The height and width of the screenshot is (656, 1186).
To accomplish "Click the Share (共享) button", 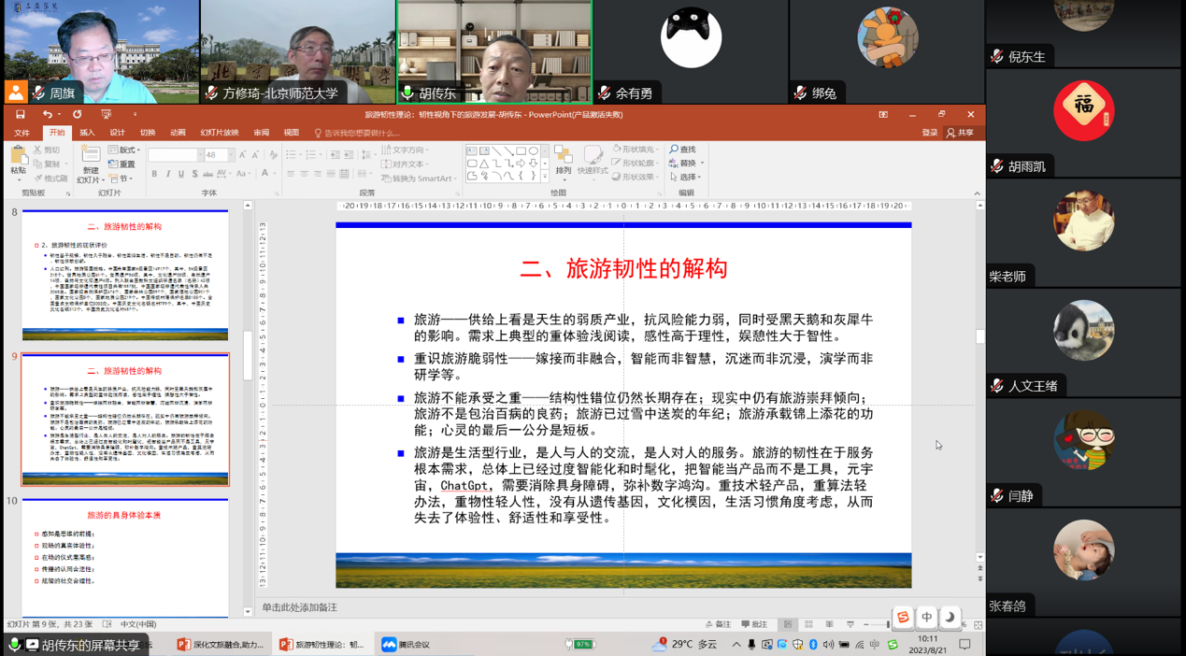I will [x=960, y=133].
